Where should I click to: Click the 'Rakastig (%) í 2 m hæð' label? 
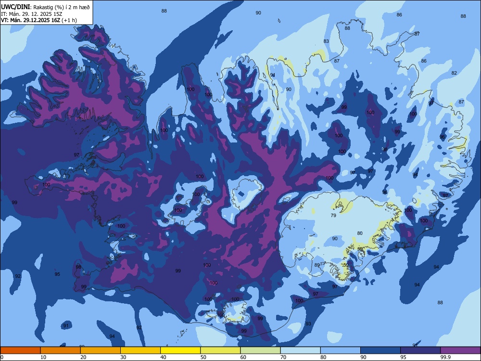click(x=62, y=7)
